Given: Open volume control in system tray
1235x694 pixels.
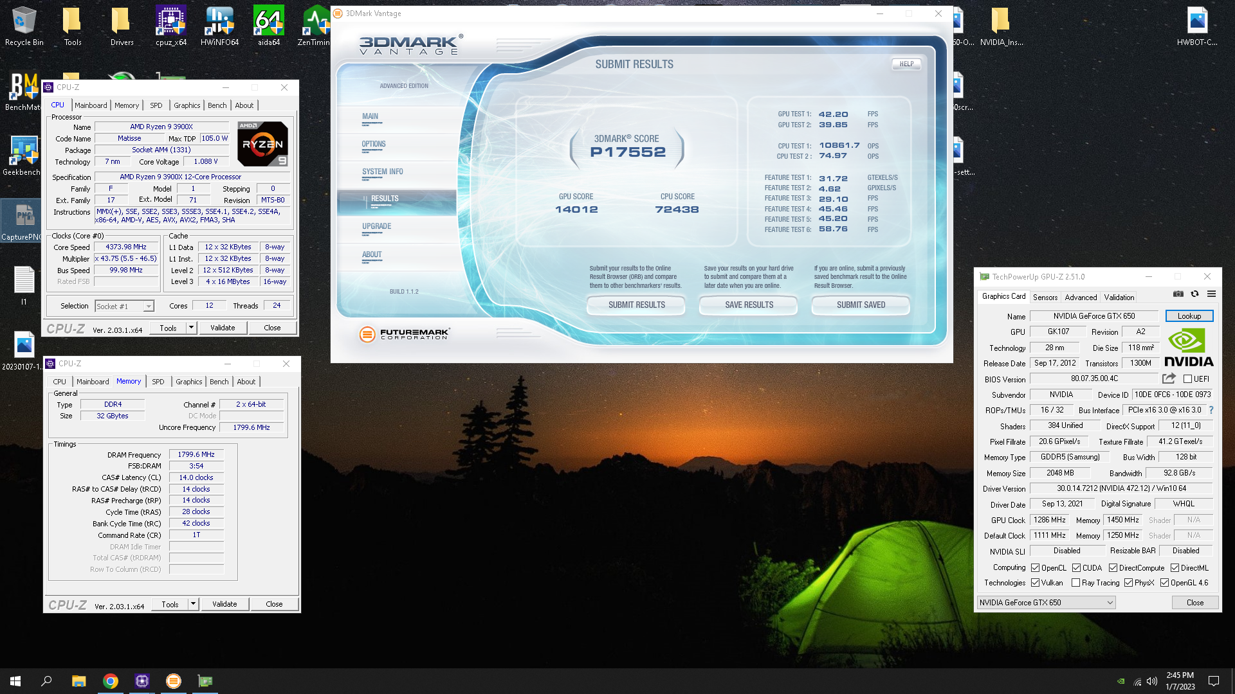Looking at the screenshot, I should point(1152,681).
